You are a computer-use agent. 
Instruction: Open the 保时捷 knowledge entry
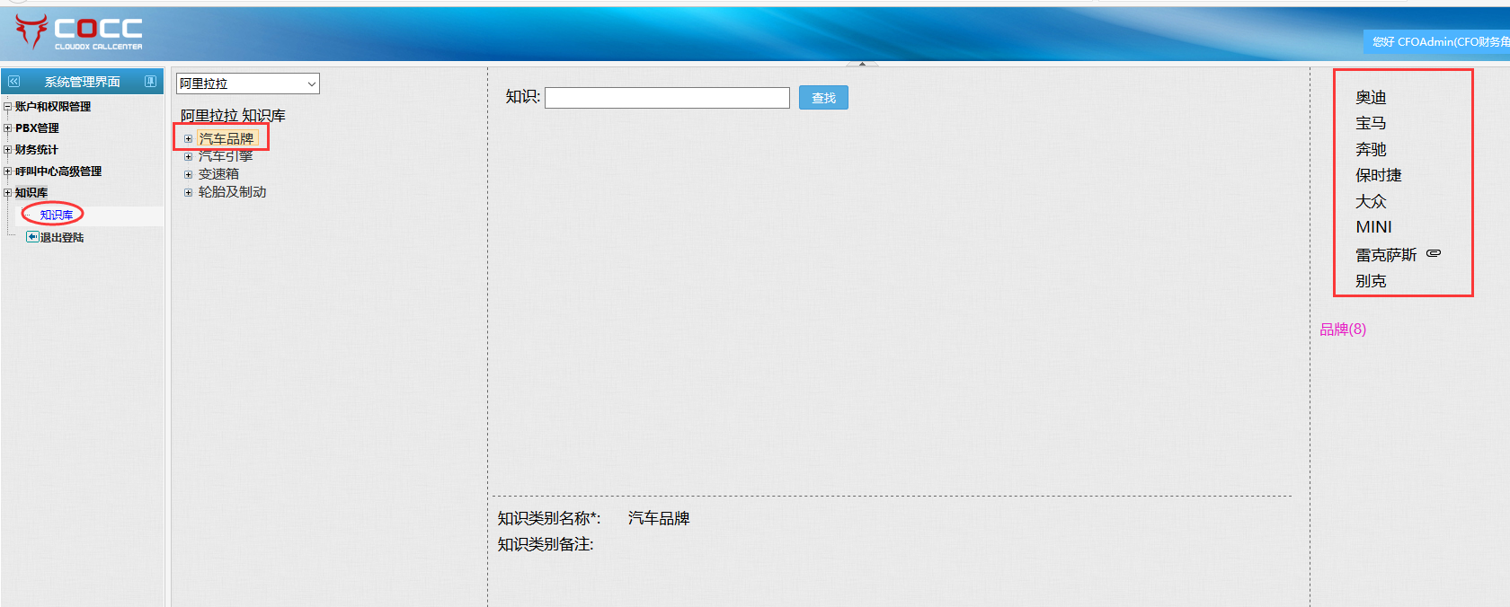tap(1378, 175)
